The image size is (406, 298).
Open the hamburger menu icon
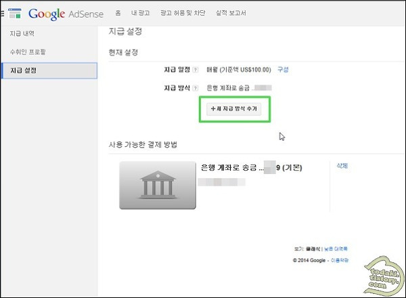point(2,13)
